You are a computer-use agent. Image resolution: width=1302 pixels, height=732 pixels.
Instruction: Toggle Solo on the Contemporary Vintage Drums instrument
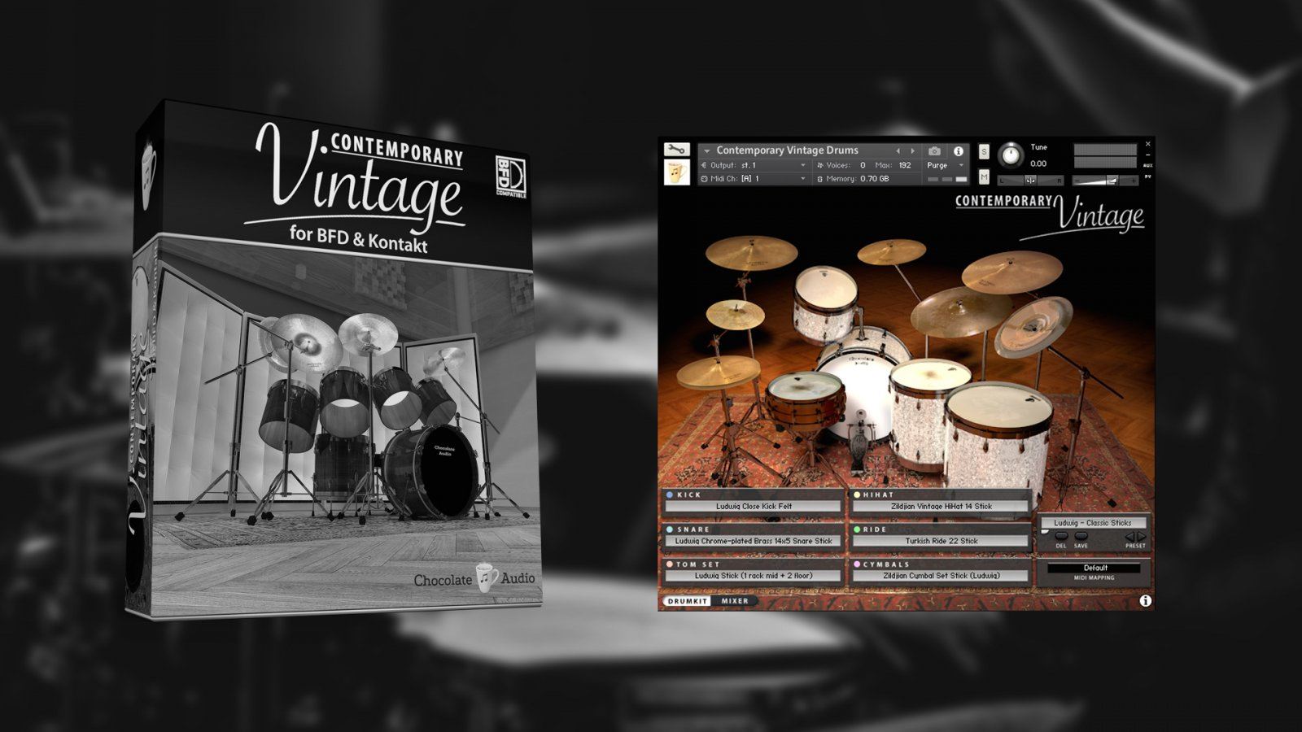984,150
